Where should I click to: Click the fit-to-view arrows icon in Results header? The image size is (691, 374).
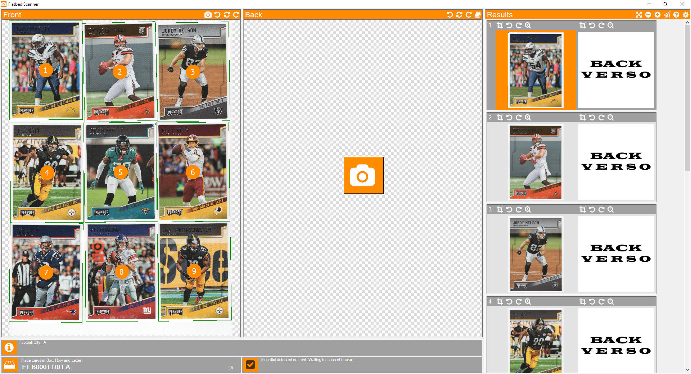[x=639, y=15]
